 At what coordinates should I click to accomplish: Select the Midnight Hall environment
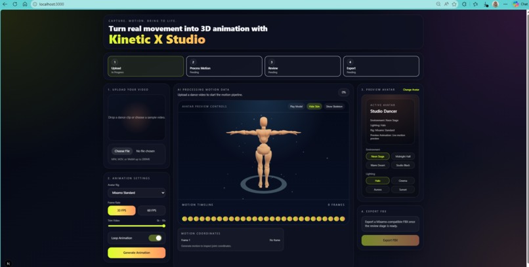[x=403, y=156]
